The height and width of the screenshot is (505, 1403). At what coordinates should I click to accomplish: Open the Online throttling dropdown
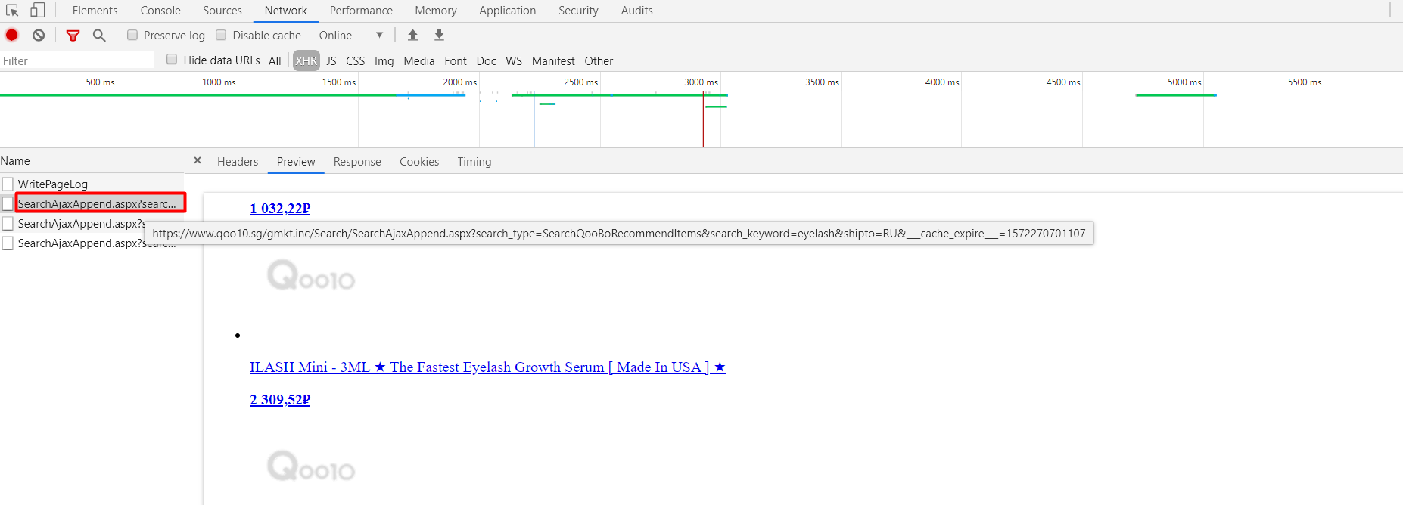tap(351, 36)
